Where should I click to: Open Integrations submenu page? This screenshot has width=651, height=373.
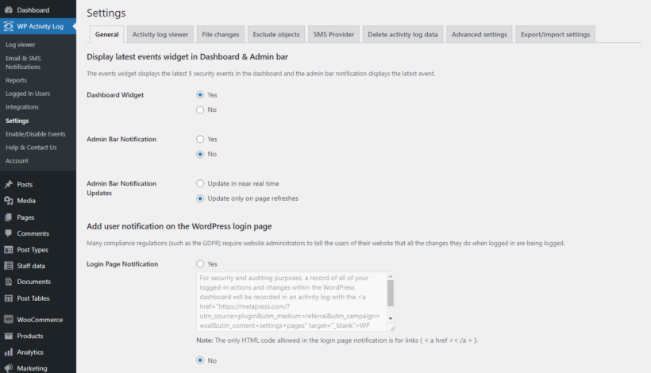22,106
